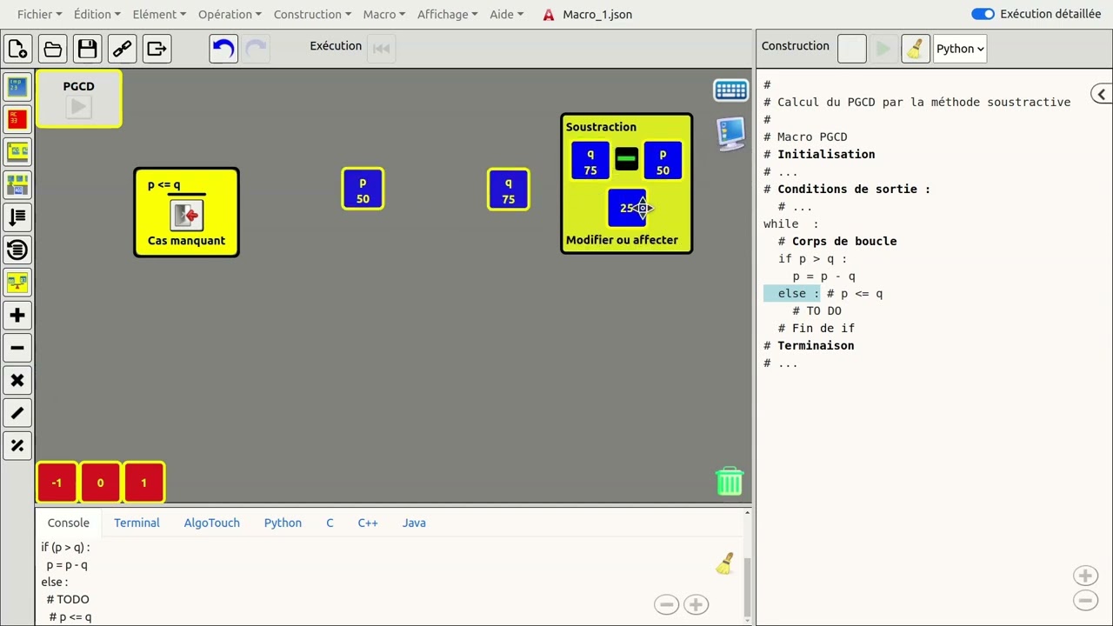Add an index/array variable tool icon
Viewport: 1113px width, 626px height.
pos(17,184)
